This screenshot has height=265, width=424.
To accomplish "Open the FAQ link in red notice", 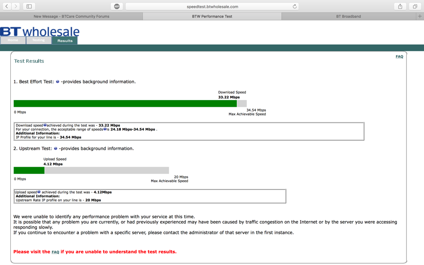I will click(55, 252).
